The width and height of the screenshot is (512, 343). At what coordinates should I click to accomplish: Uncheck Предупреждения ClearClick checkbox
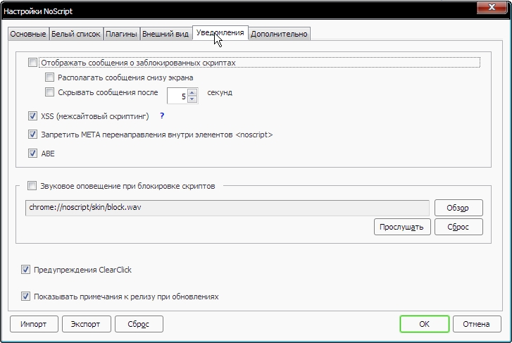click(25, 270)
